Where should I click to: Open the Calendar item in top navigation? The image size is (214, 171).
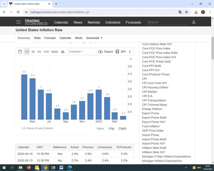coord(61,22)
